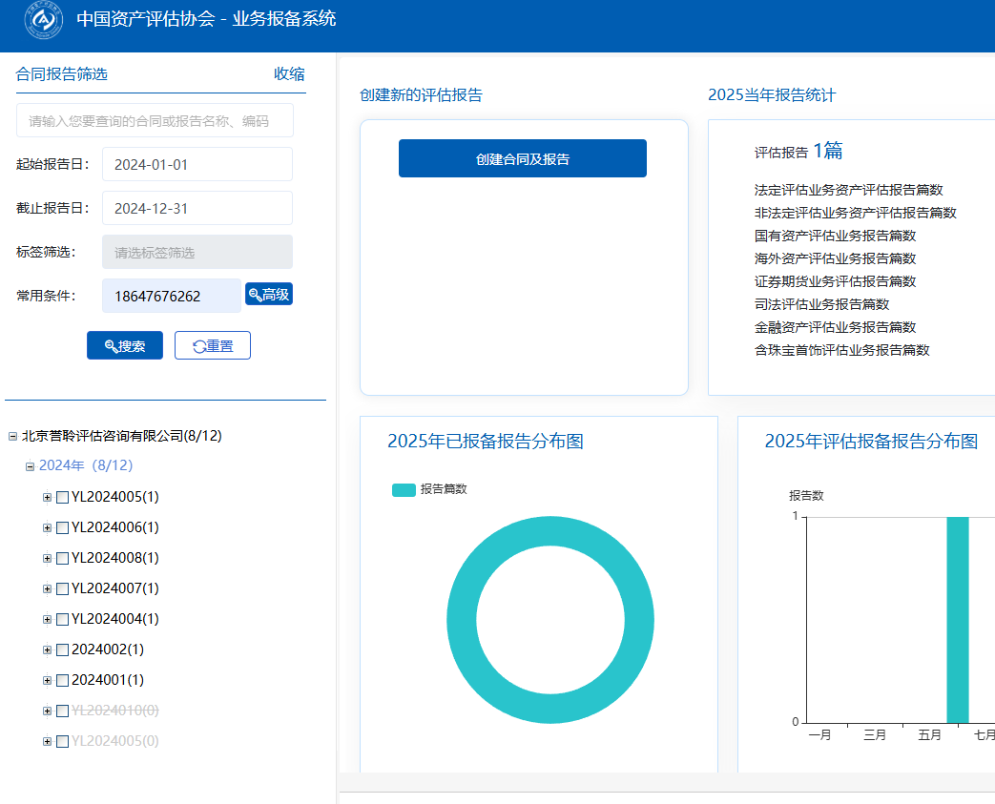Click the 截止报告日 end date field
Viewport: 995px width, 804px height.
pyautogui.click(x=197, y=208)
